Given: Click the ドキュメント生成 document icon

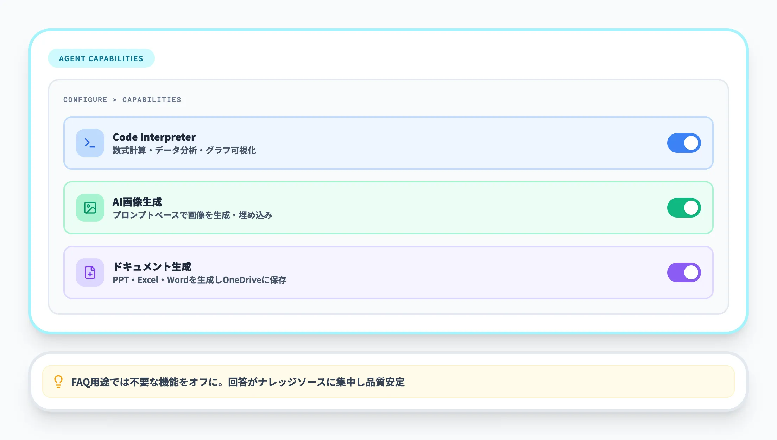Looking at the screenshot, I should pyautogui.click(x=90, y=272).
